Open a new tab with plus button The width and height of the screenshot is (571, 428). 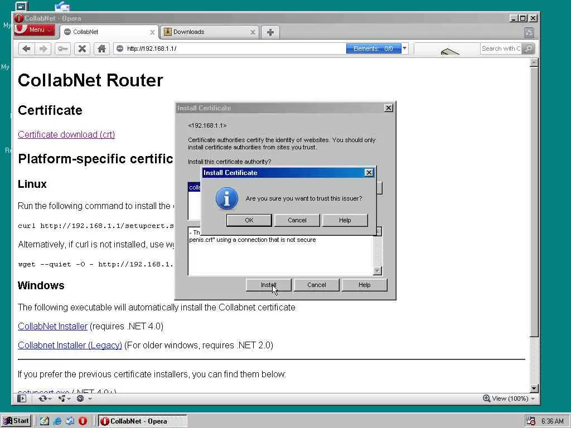pyautogui.click(x=270, y=32)
